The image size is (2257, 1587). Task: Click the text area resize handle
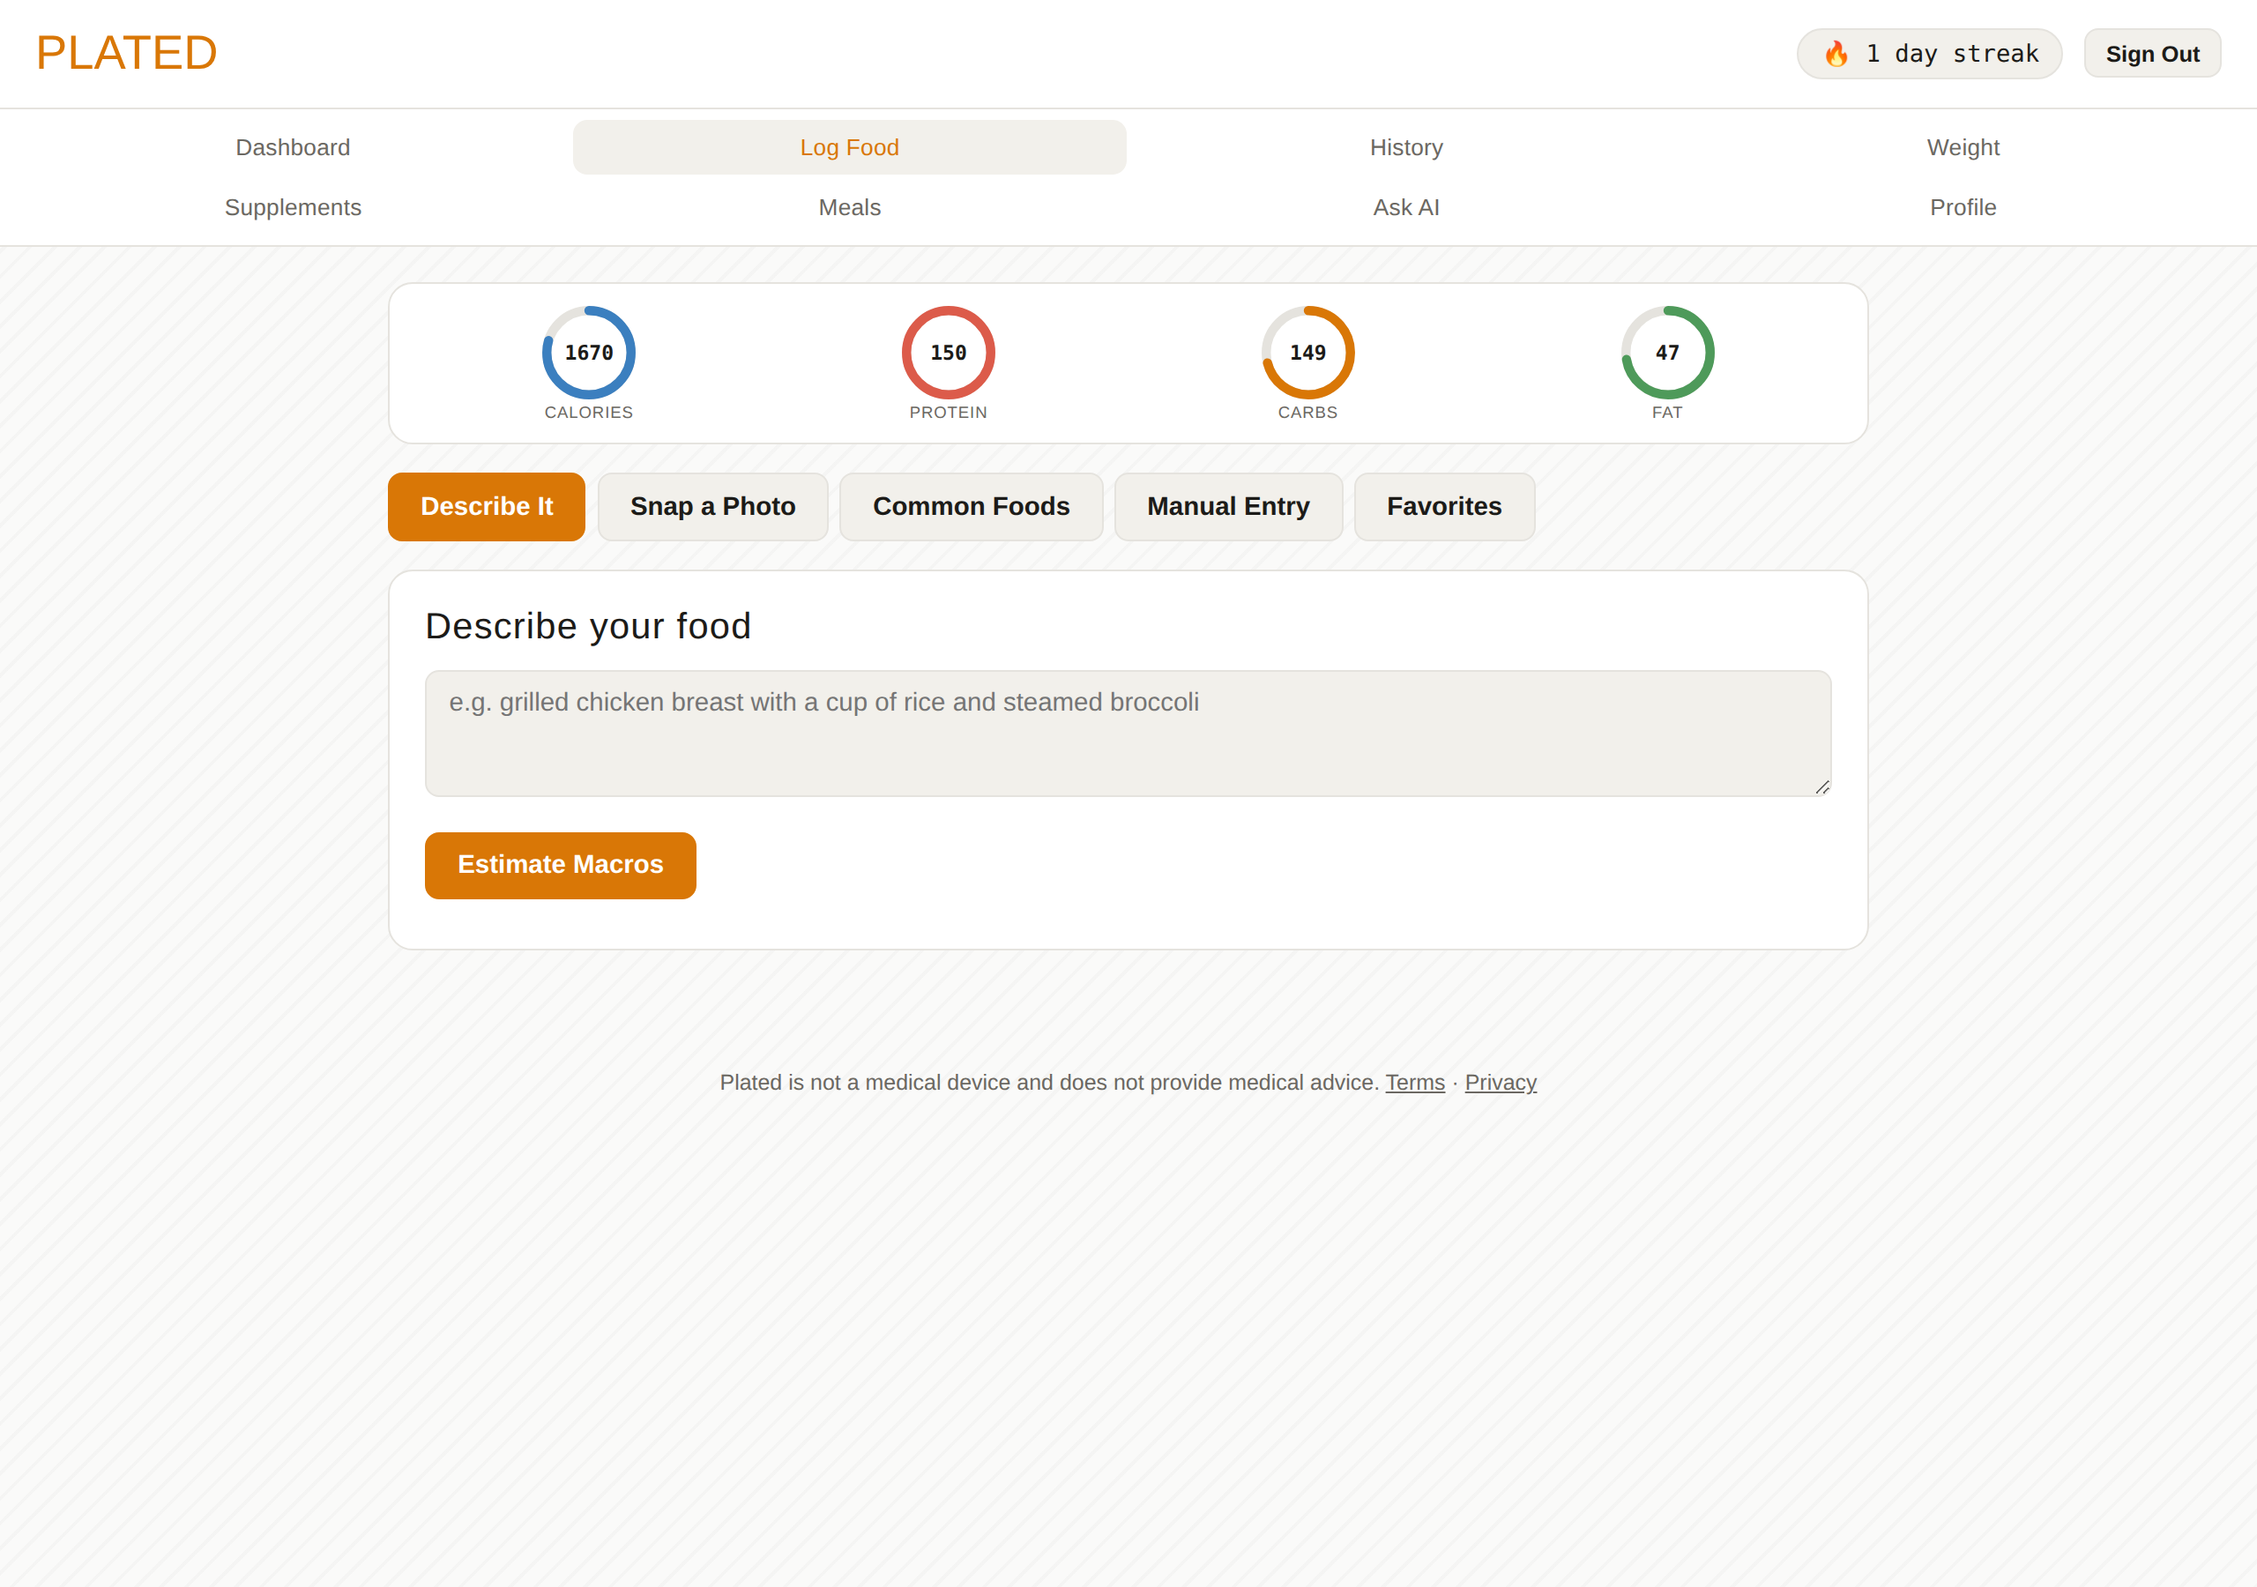tap(1821, 786)
